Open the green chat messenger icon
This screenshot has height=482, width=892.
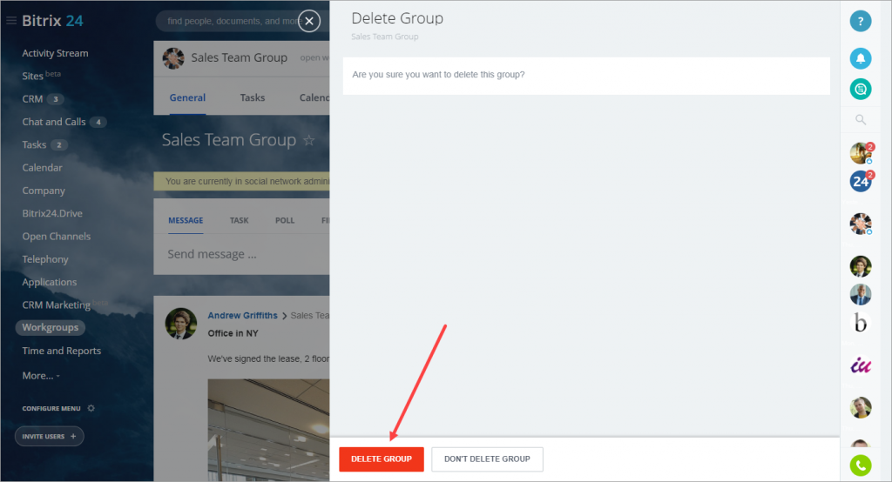tap(860, 89)
